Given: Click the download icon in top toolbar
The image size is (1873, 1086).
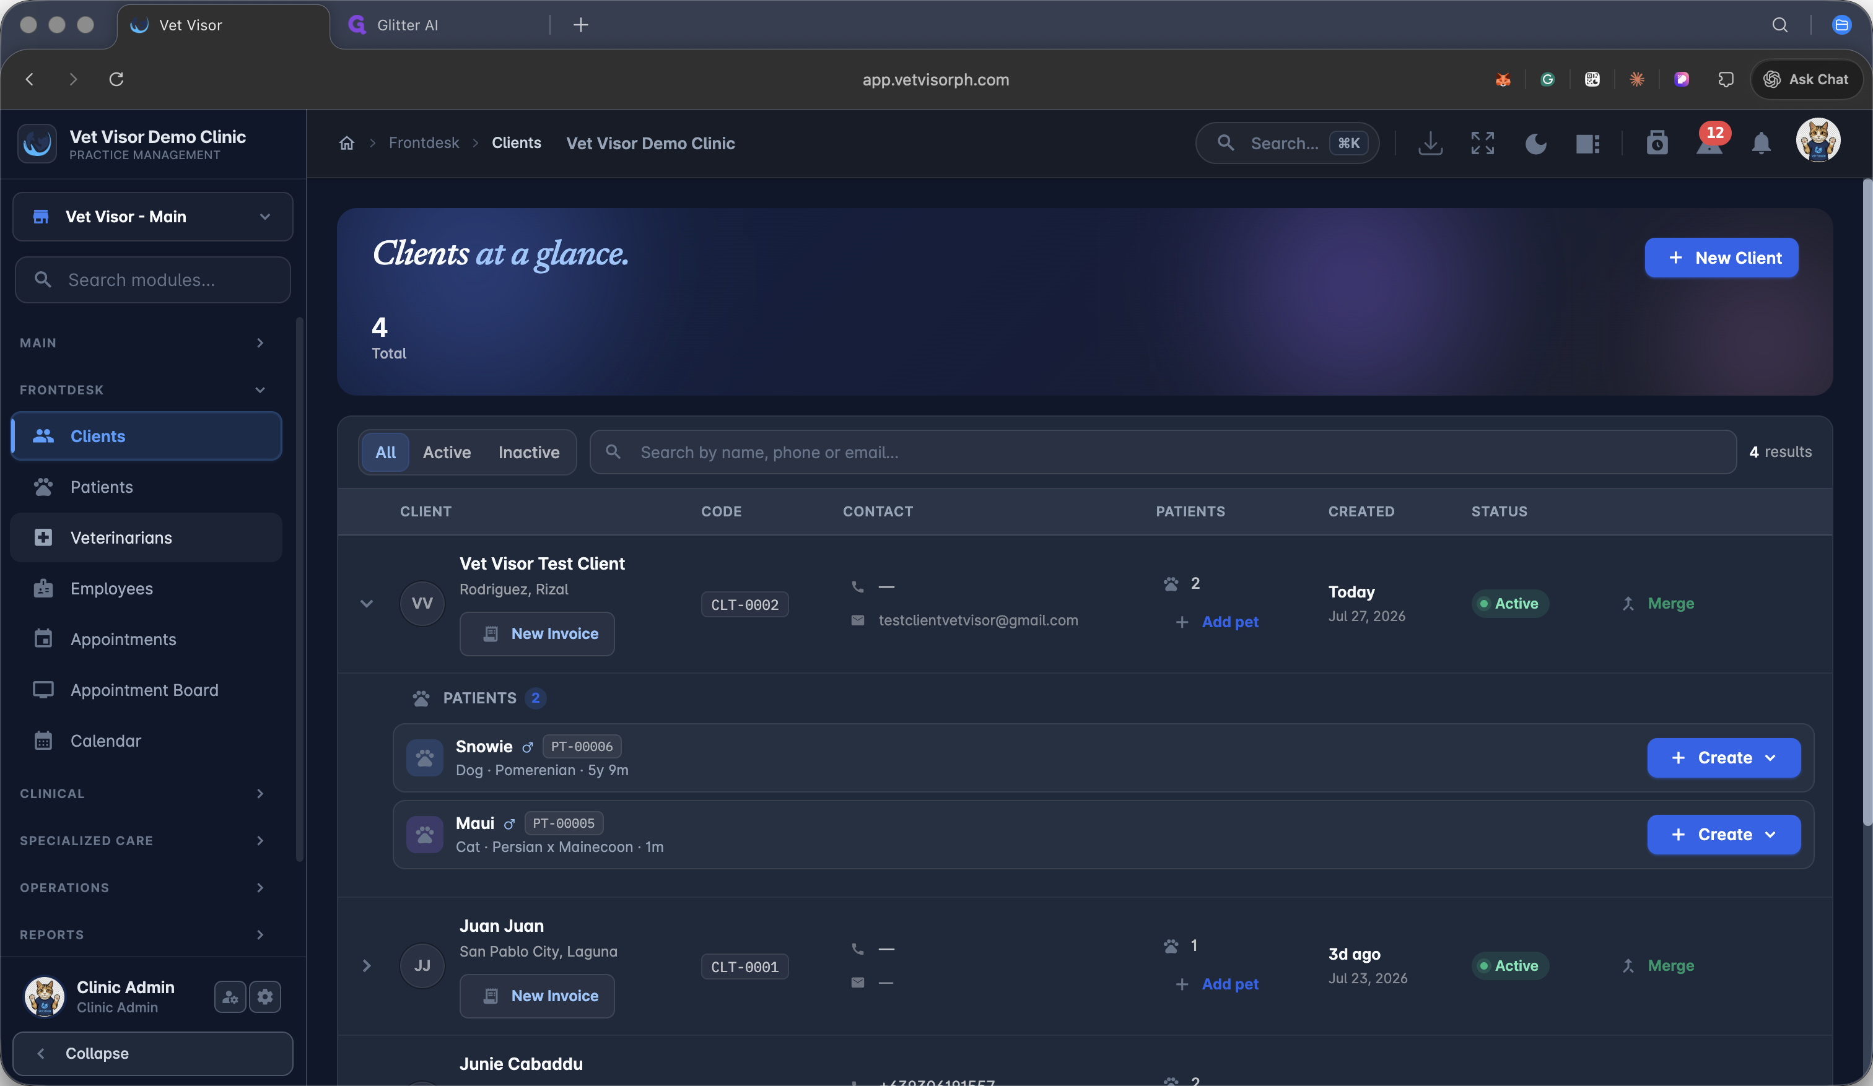Looking at the screenshot, I should pos(1430,144).
